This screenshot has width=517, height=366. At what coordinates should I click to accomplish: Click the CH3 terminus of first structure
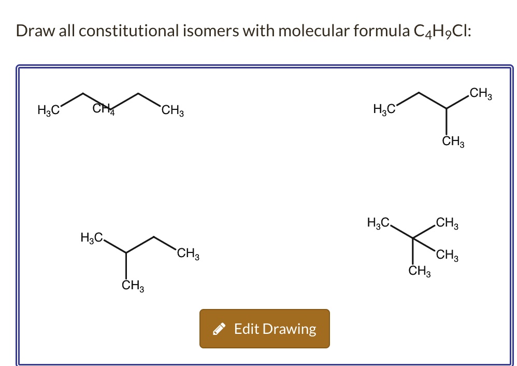click(173, 109)
